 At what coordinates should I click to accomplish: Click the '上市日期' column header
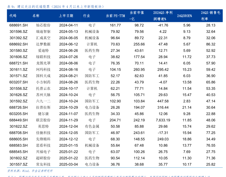(66, 16)
